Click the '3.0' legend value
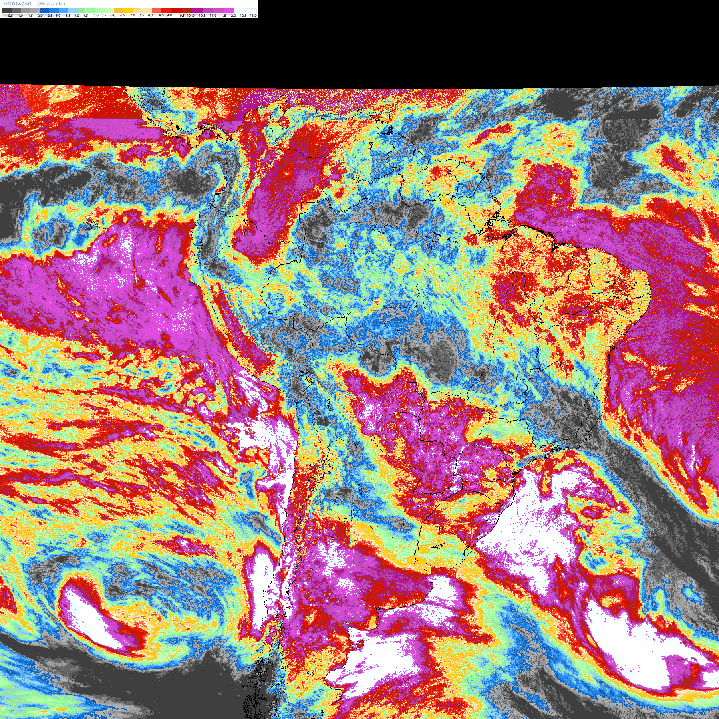719x719 pixels. 58,16
